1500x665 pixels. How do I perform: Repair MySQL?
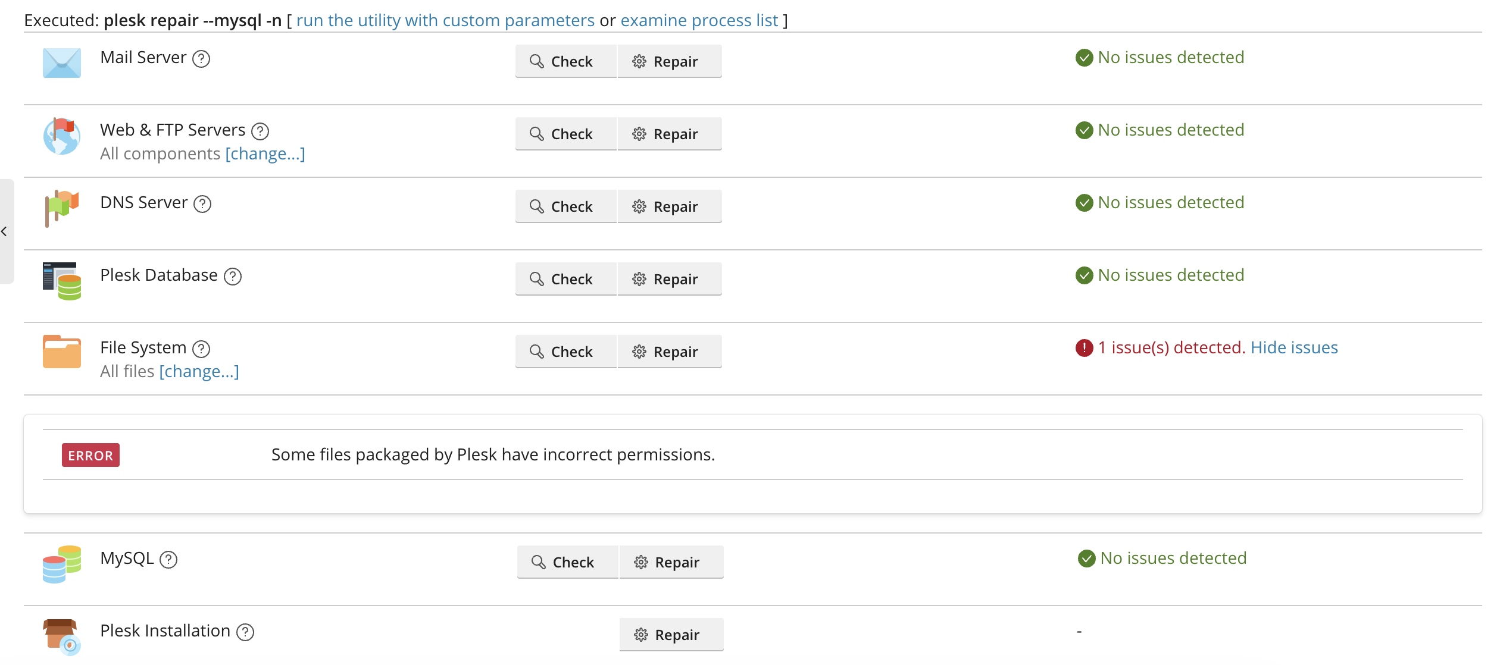(x=671, y=562)
